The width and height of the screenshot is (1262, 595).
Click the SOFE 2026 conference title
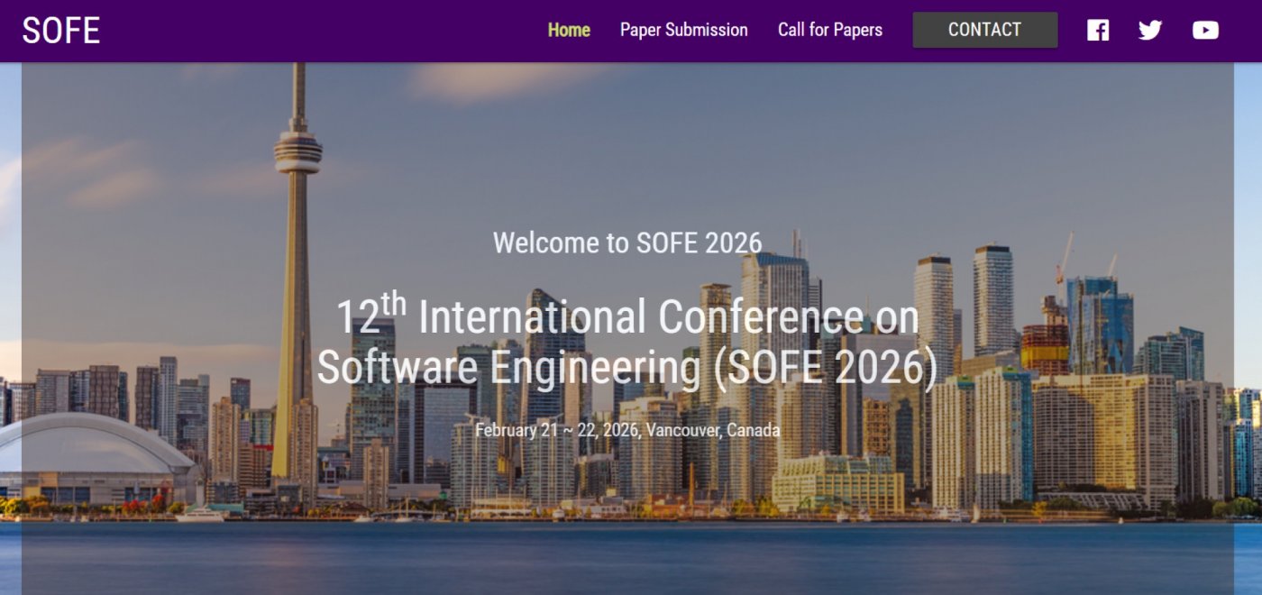[628, 343]
